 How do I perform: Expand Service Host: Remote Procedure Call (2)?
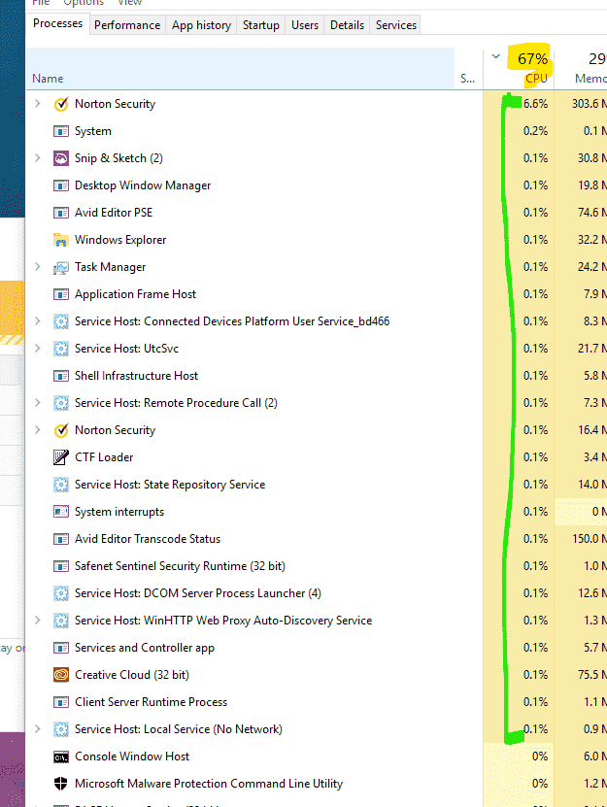38,402
